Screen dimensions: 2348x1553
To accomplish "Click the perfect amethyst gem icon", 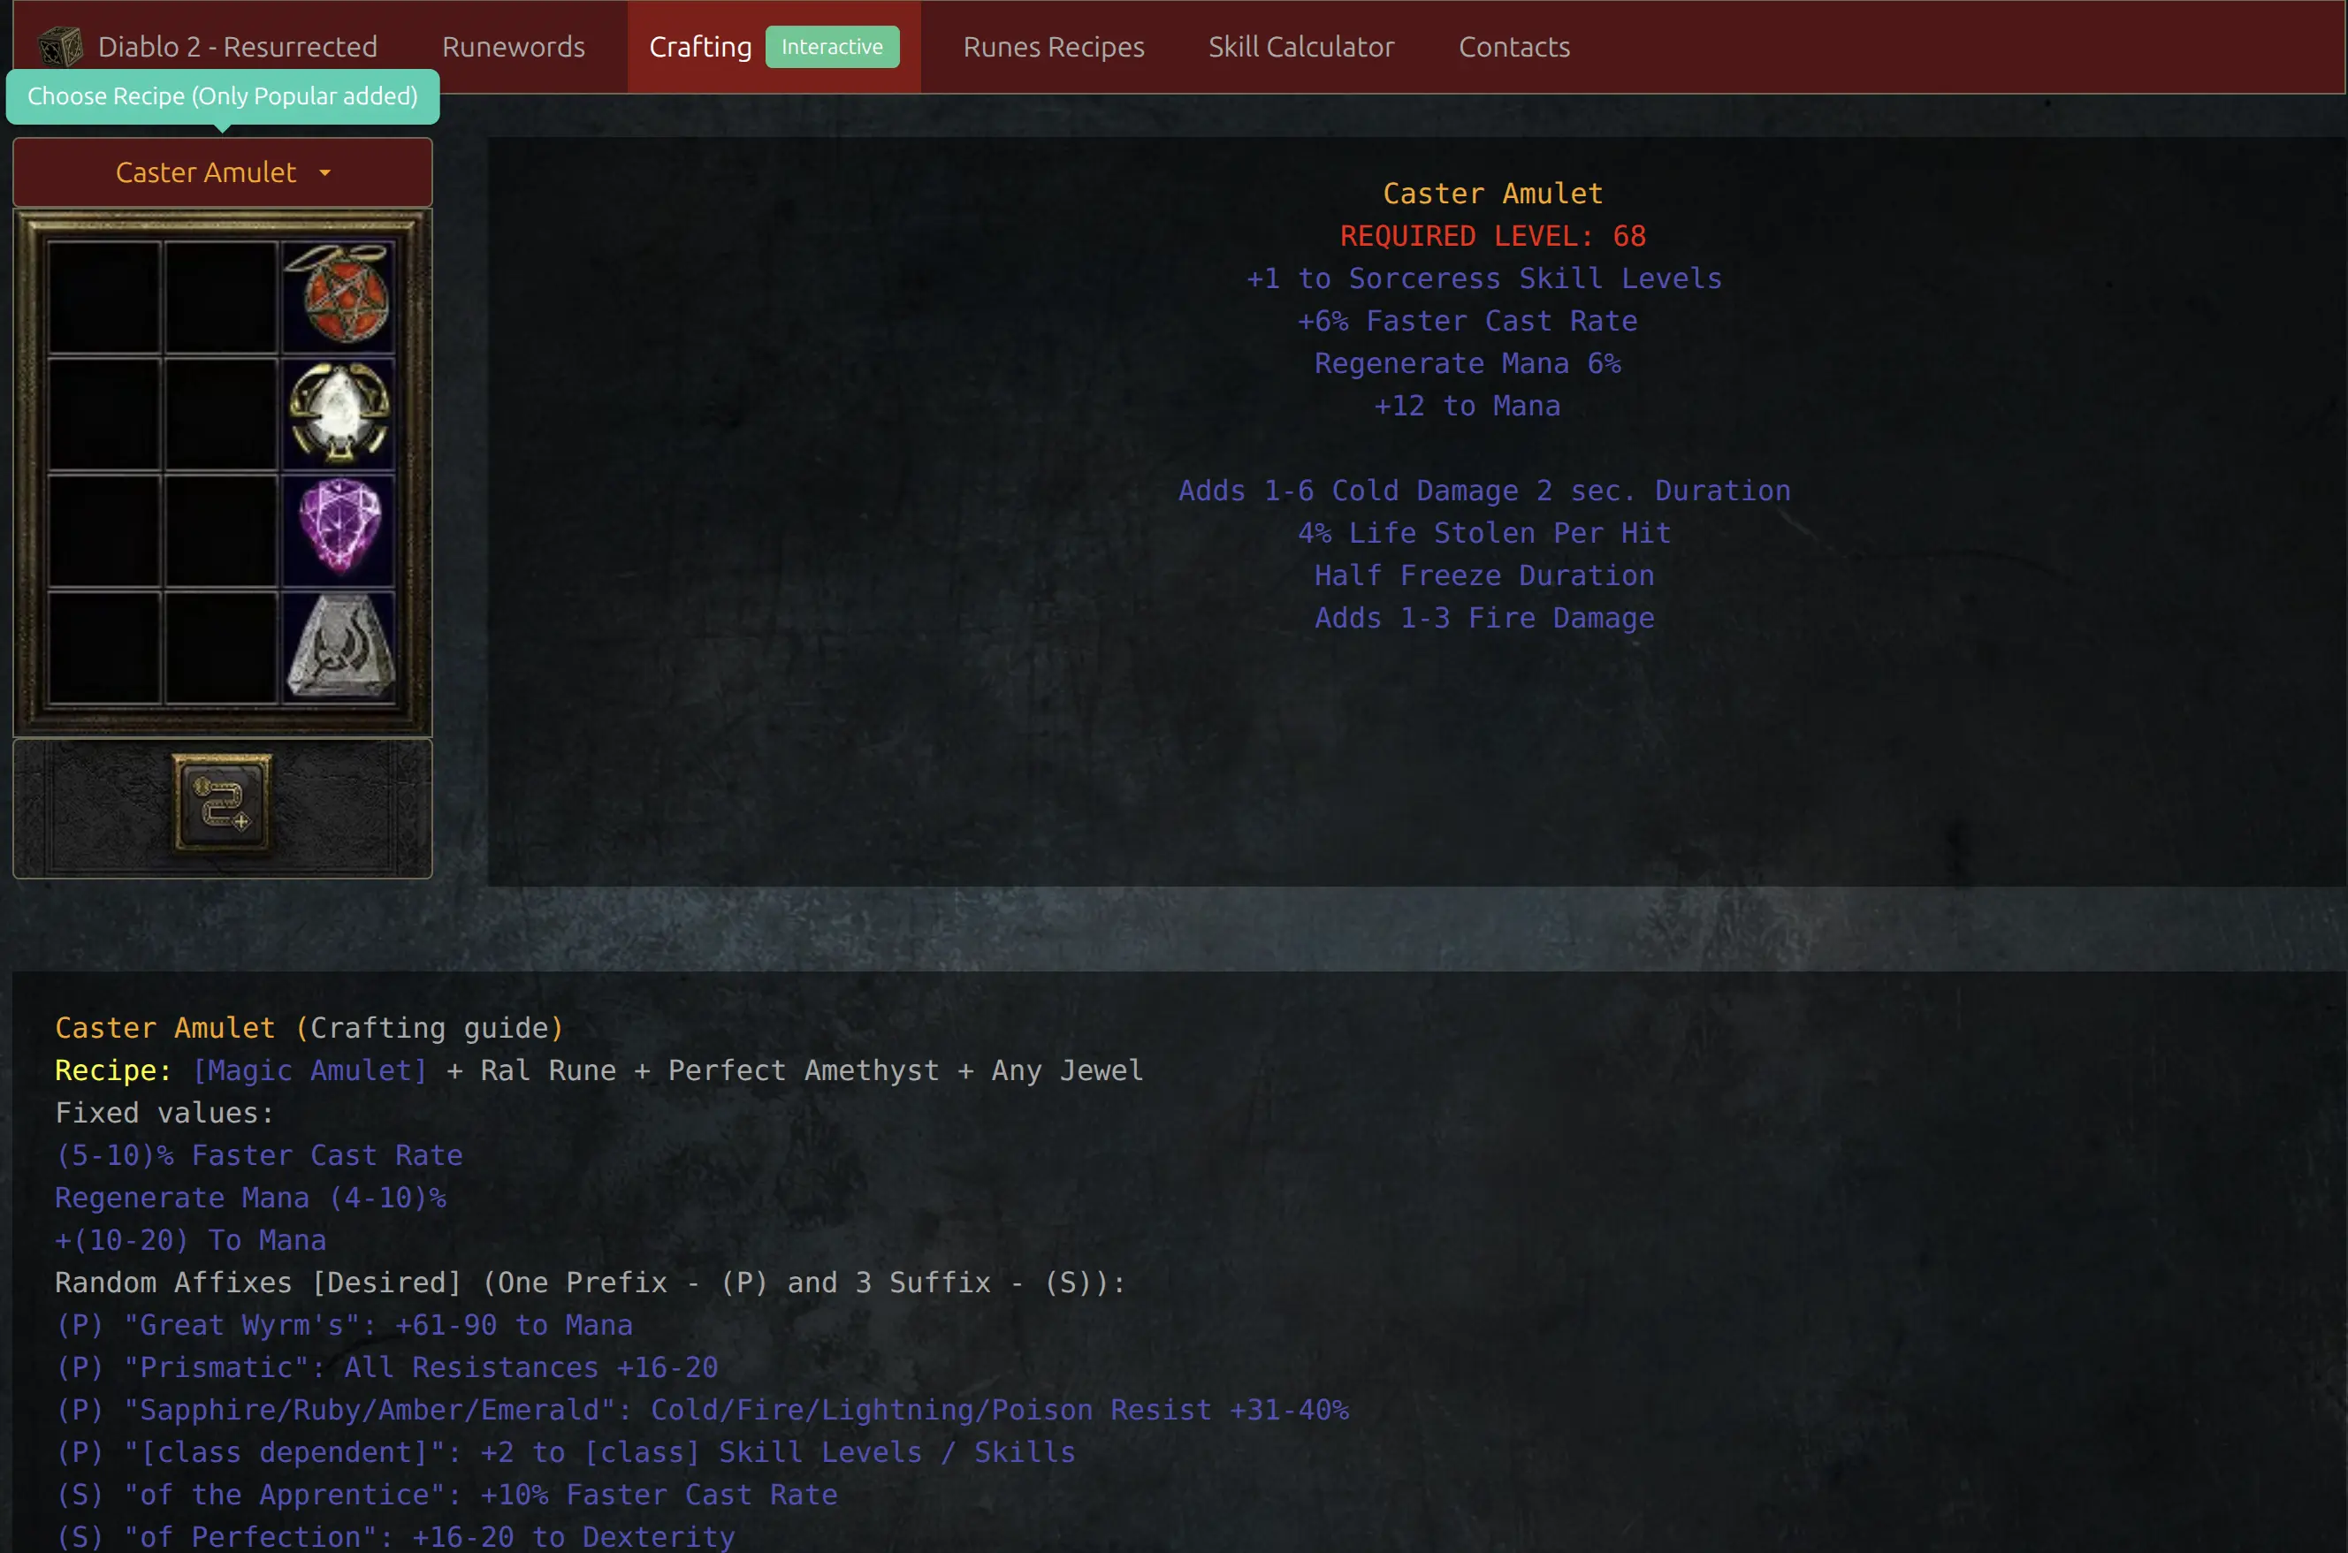I will pos(339,527).
